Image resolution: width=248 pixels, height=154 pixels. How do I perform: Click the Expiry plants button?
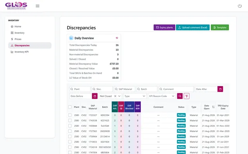tap(164, 27)
